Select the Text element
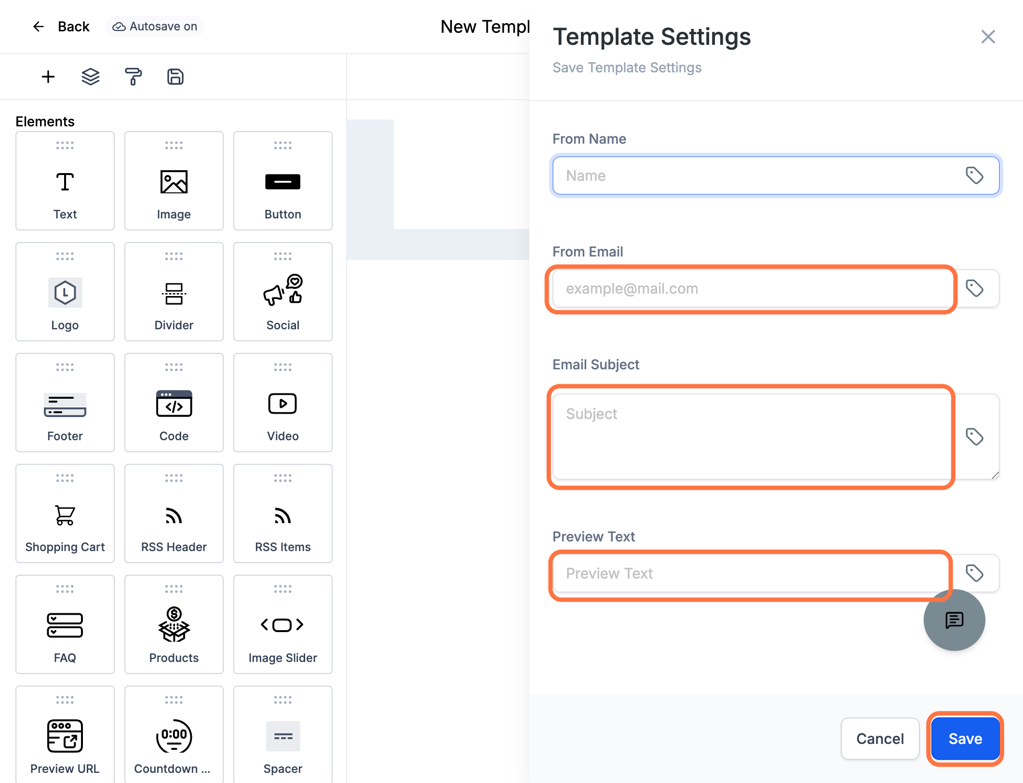Viewport: 1023px width, 783px height. click(65, 181)
